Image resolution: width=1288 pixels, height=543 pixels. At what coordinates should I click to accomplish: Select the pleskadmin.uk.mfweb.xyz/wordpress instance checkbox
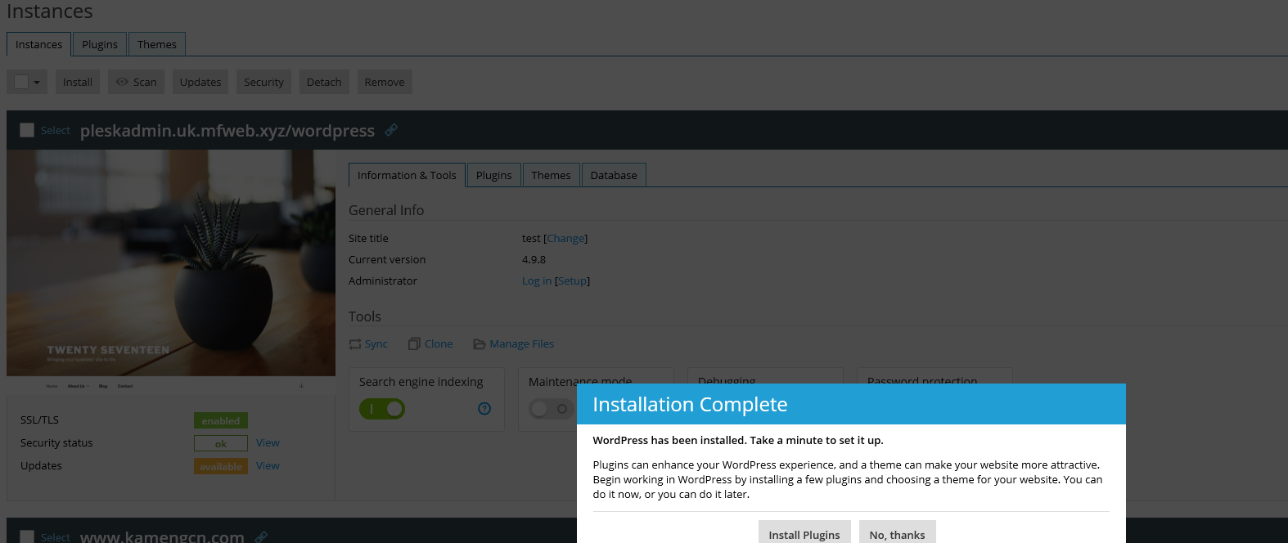27,130
